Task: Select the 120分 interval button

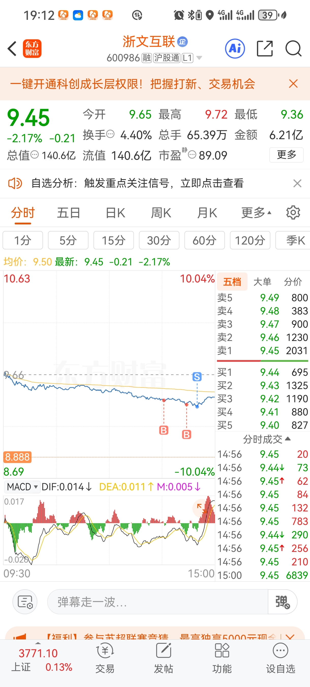Action: click(x=250, y=240)
